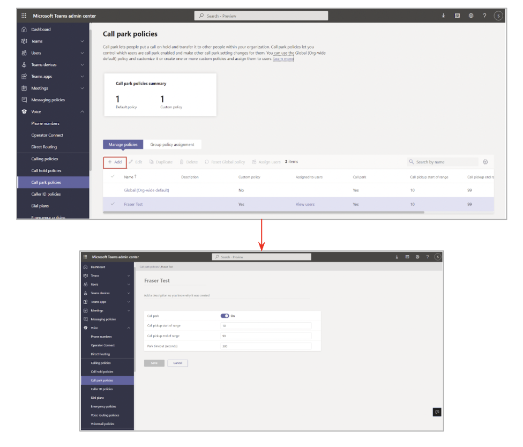Viewport: 523px width, 447px height.
Task: Click Voice phone icon in top sidebar
Action: click(24, 111)
